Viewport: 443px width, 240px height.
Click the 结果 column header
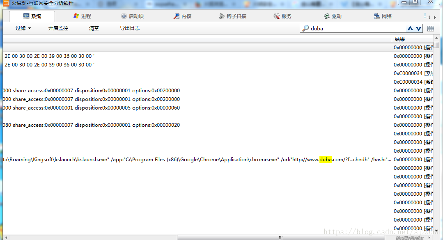(412, 39)
